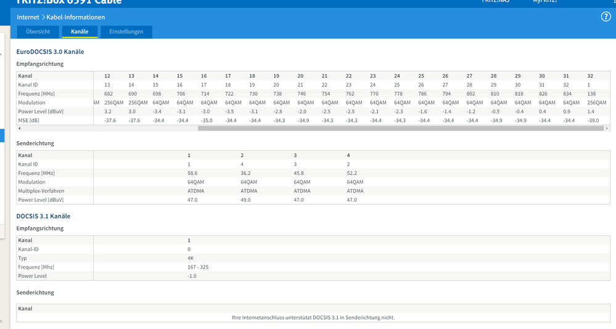Open the help question mark icon
The image size is (616, 329).
click(606, 17)
